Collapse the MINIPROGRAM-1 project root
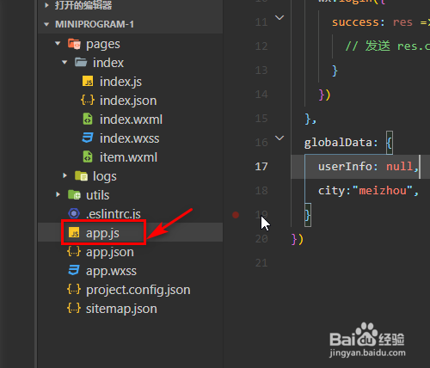The width and height of the screenshot is (430, 368). click(x=46, y=24)
